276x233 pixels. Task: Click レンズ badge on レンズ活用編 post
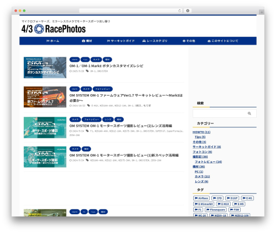point(108,120)
